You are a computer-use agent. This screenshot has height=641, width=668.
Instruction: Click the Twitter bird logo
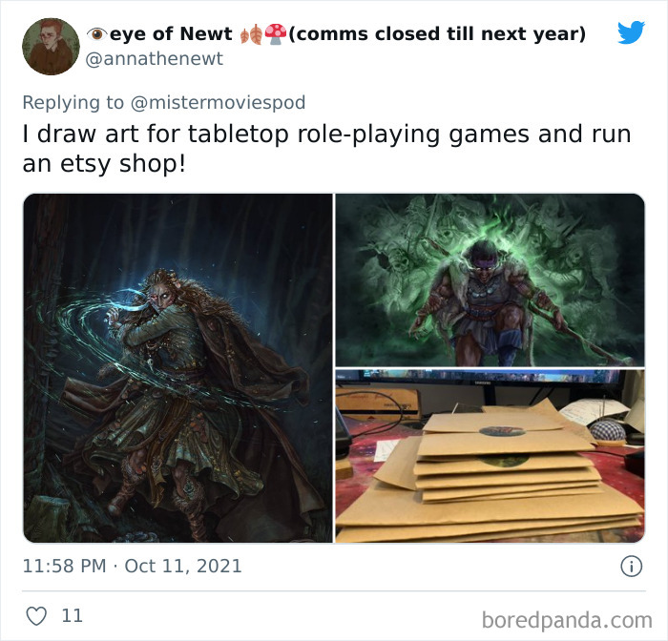point(632,31)
